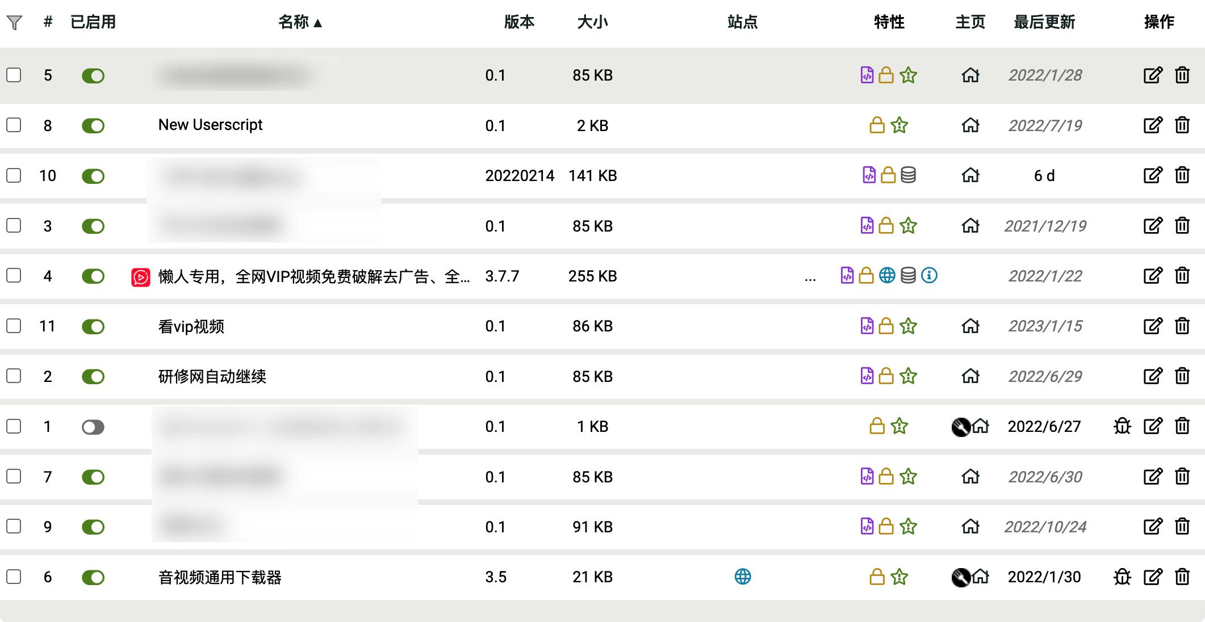Click storage database icon on script 10
Viewport: 1205px width, 622px height.
908,175
